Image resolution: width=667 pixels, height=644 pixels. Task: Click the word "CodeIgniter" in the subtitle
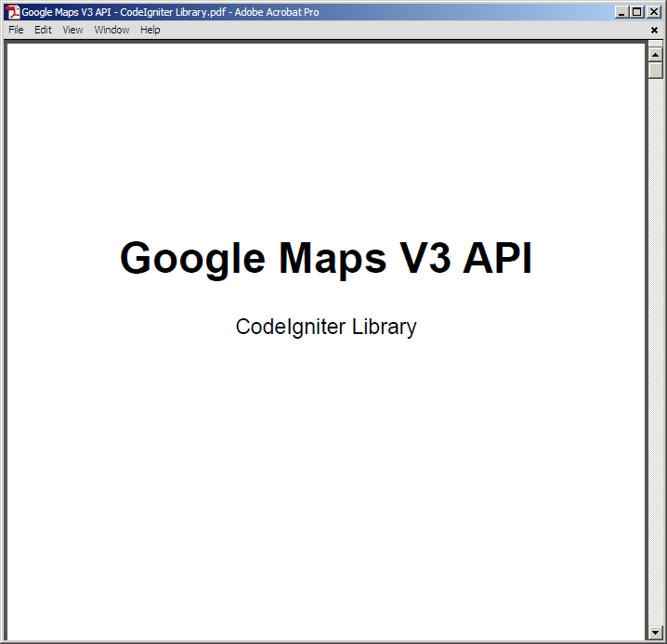coord(290,327)
